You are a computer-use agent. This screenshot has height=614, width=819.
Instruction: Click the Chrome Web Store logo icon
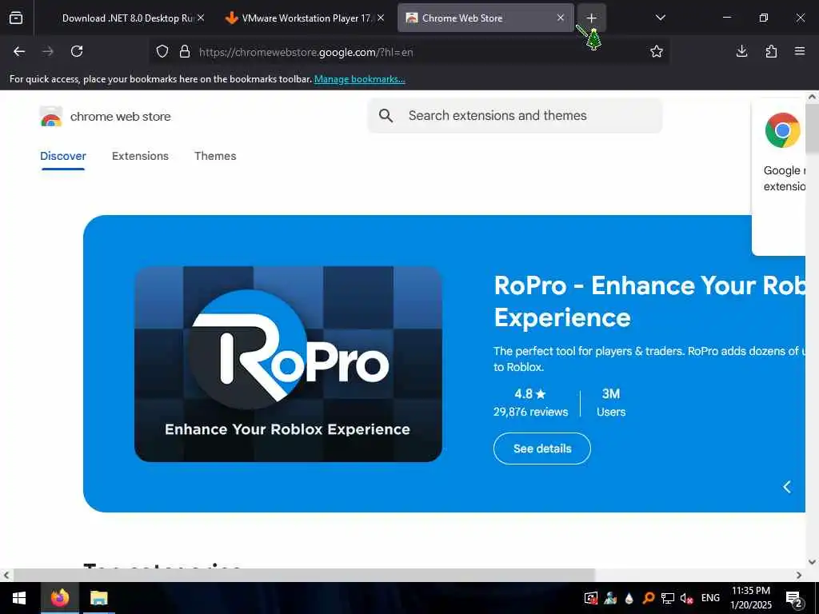50,117
